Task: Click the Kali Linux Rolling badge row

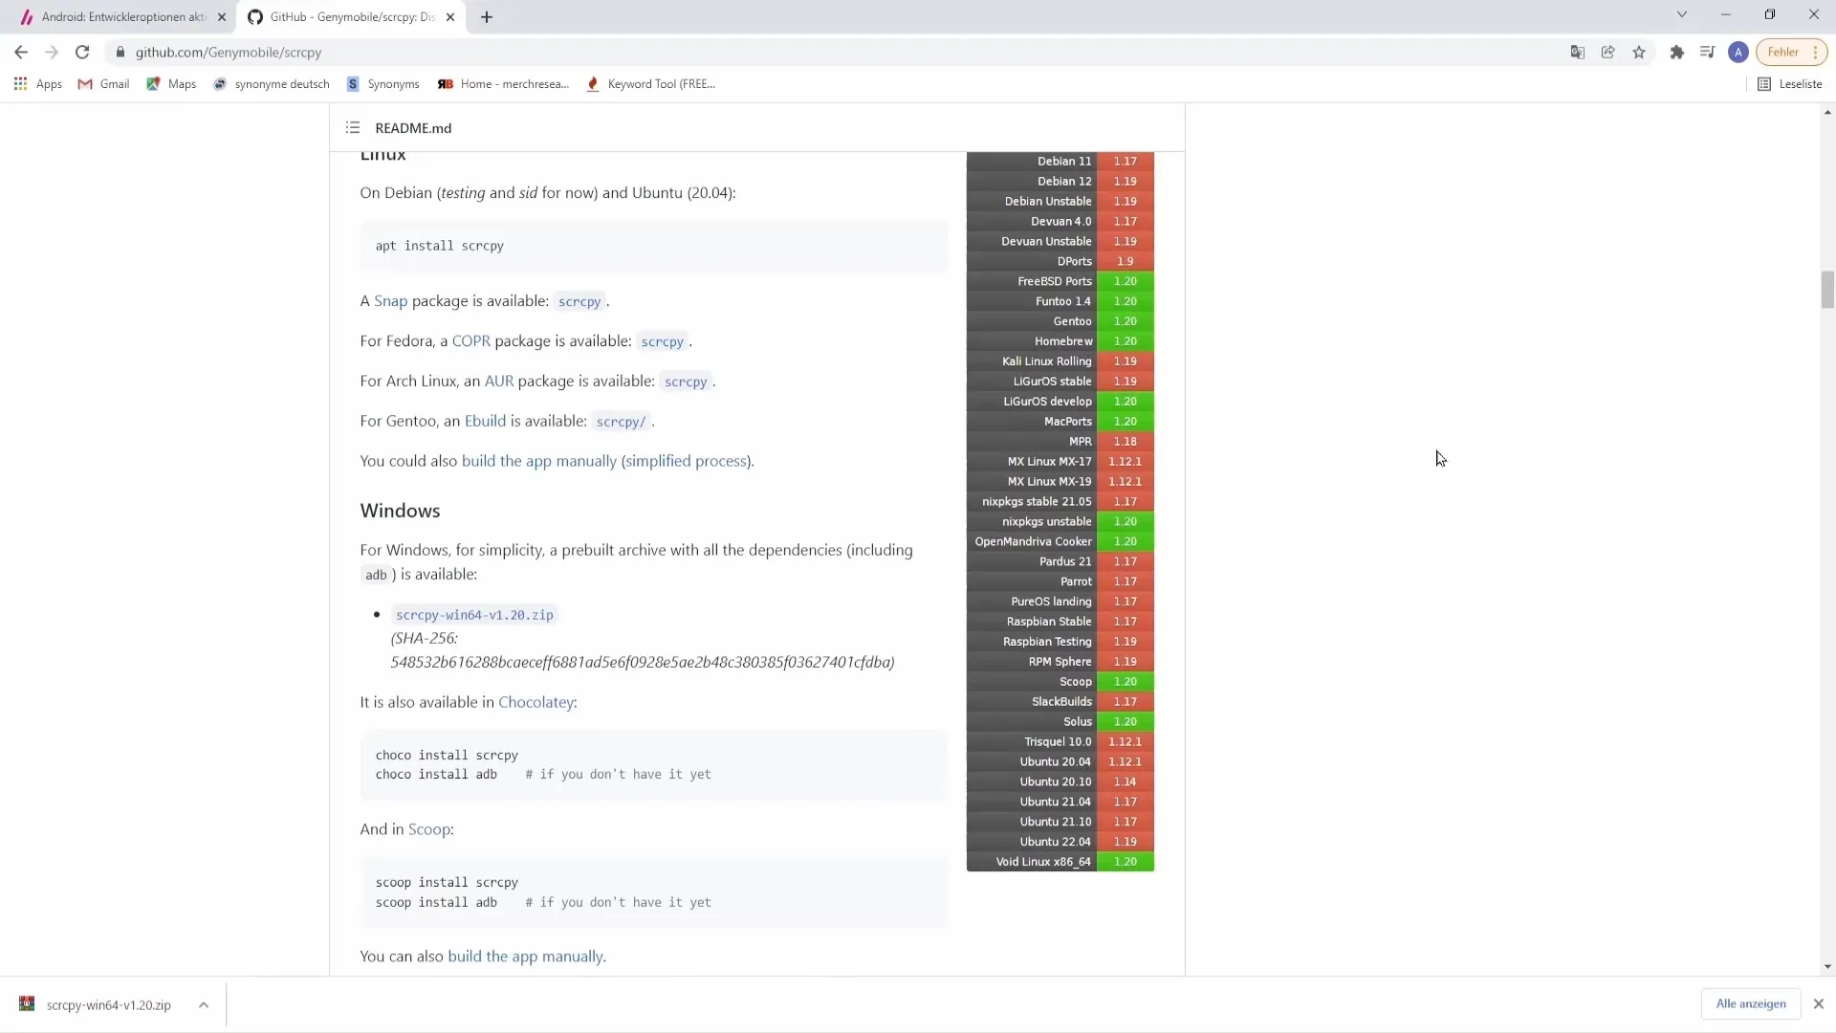Action: [1060, 362]
